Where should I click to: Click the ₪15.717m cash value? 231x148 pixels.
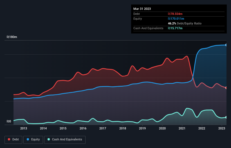pyautogui.click(x=175, y=28)
